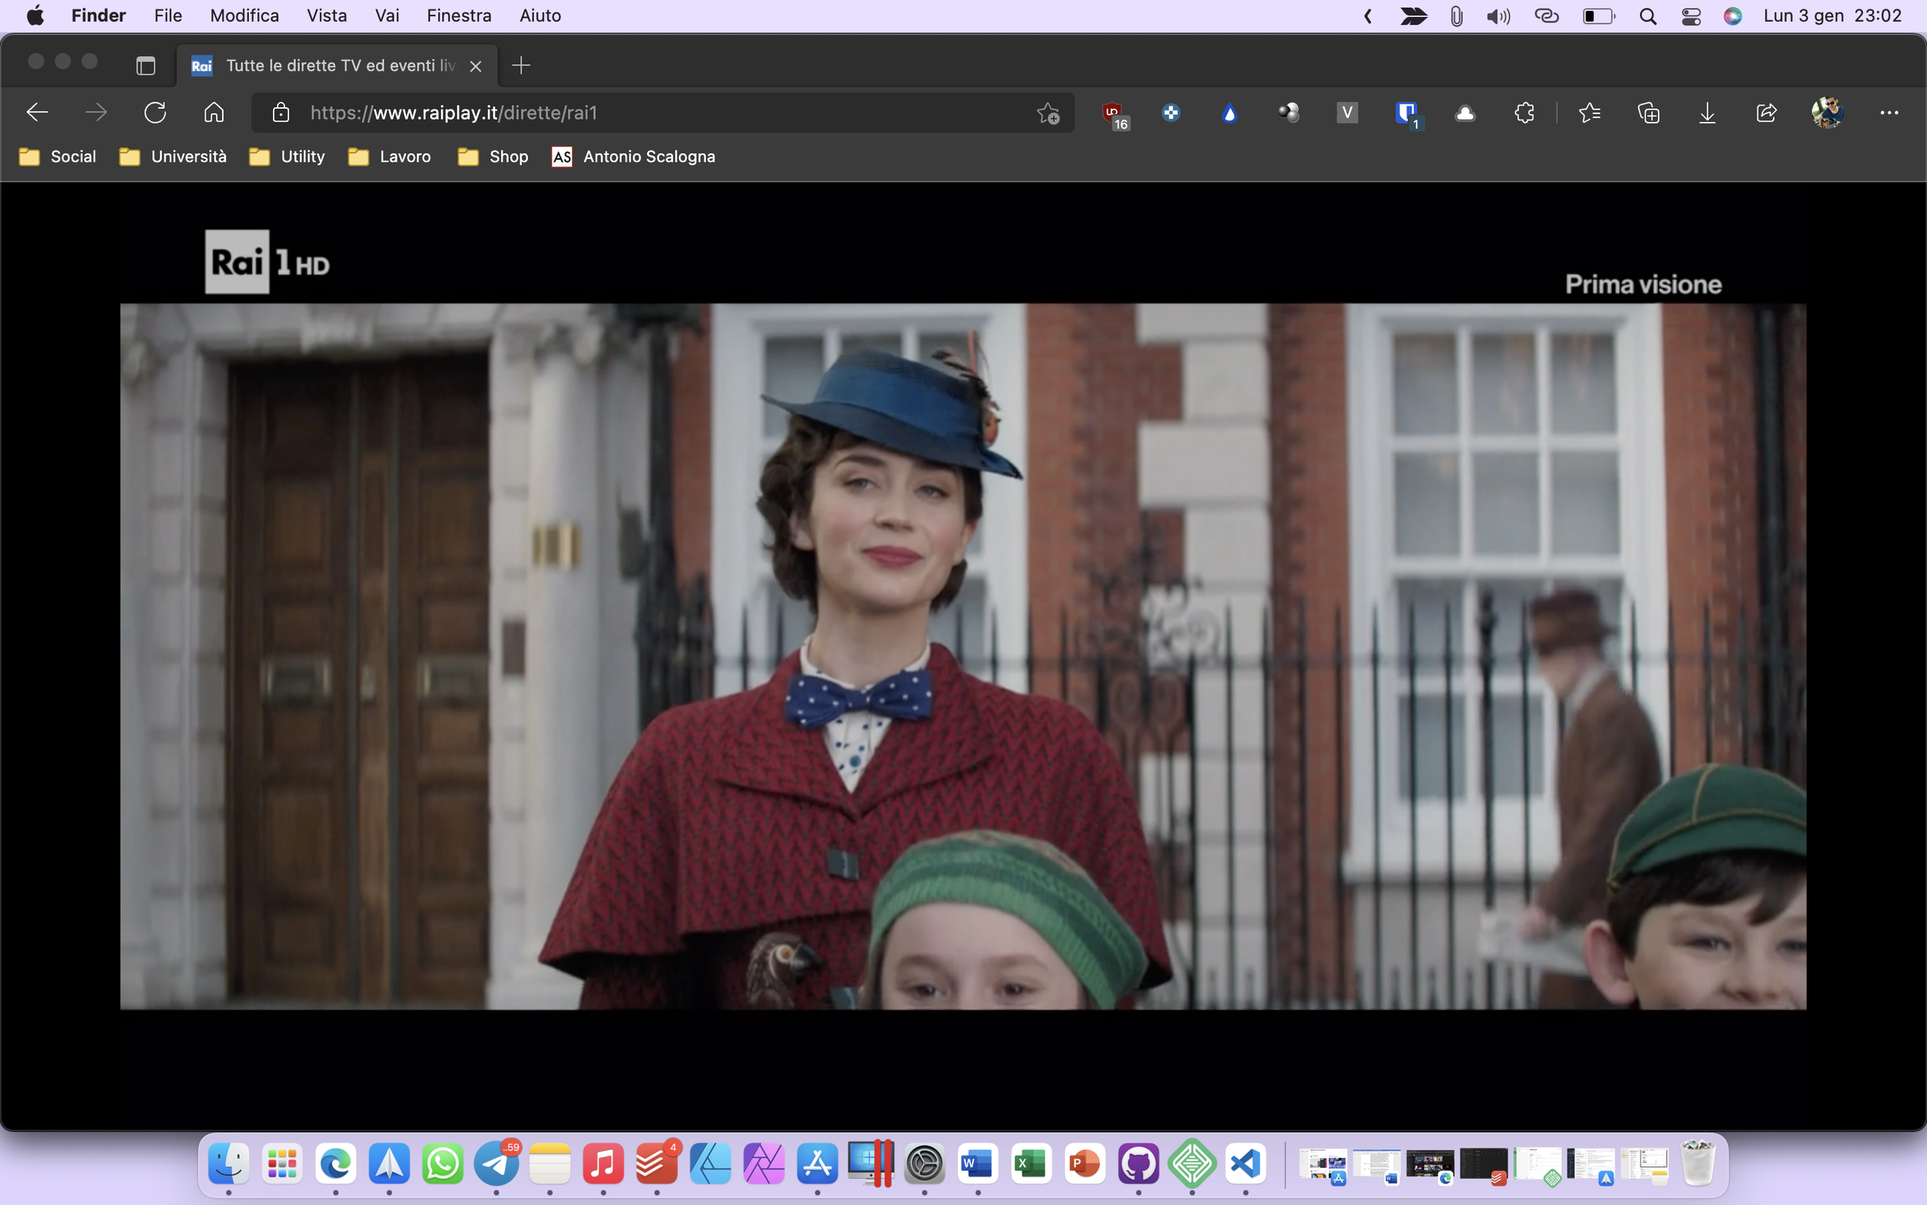
Task: Open GitHub Desktop from the Dock
Action: point(1138,1163)
